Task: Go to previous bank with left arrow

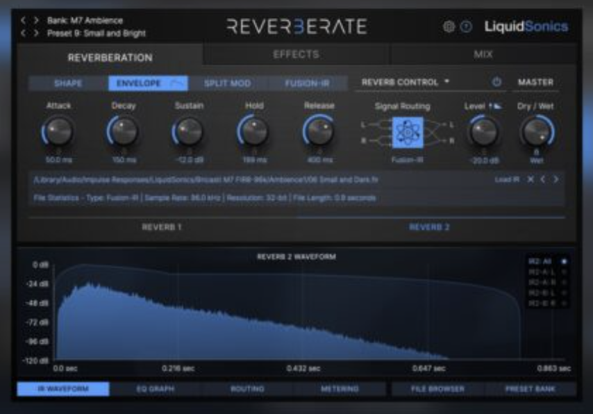Action: pyautogui.click(x=24, y=20)
